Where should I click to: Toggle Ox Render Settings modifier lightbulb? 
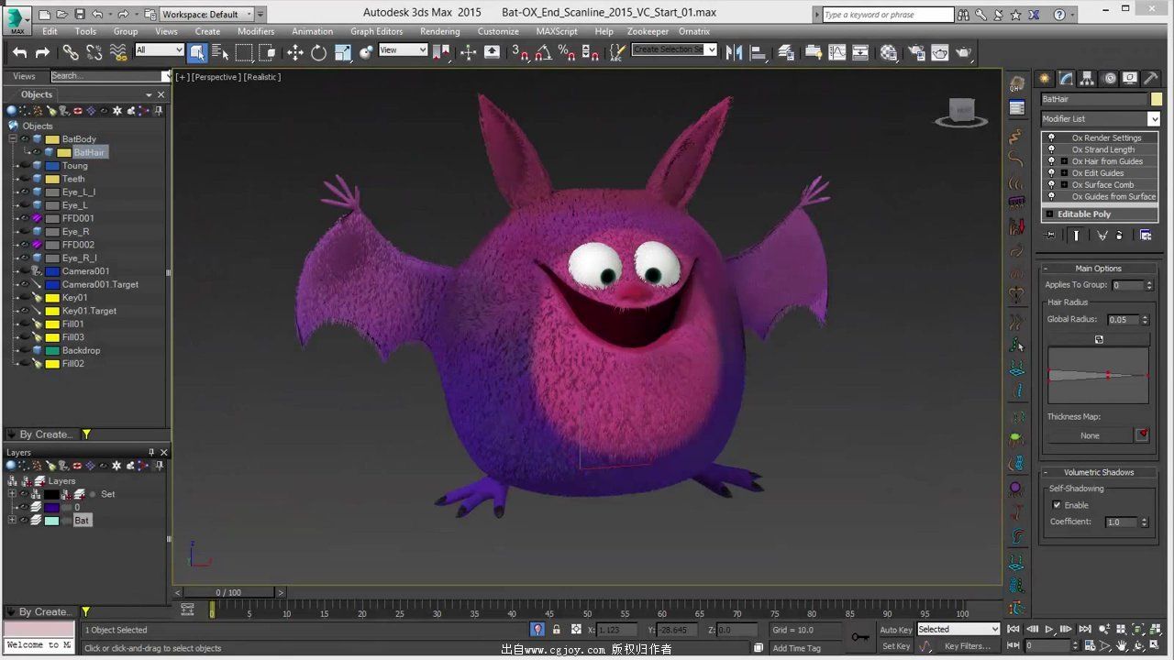coord(1051,137)
